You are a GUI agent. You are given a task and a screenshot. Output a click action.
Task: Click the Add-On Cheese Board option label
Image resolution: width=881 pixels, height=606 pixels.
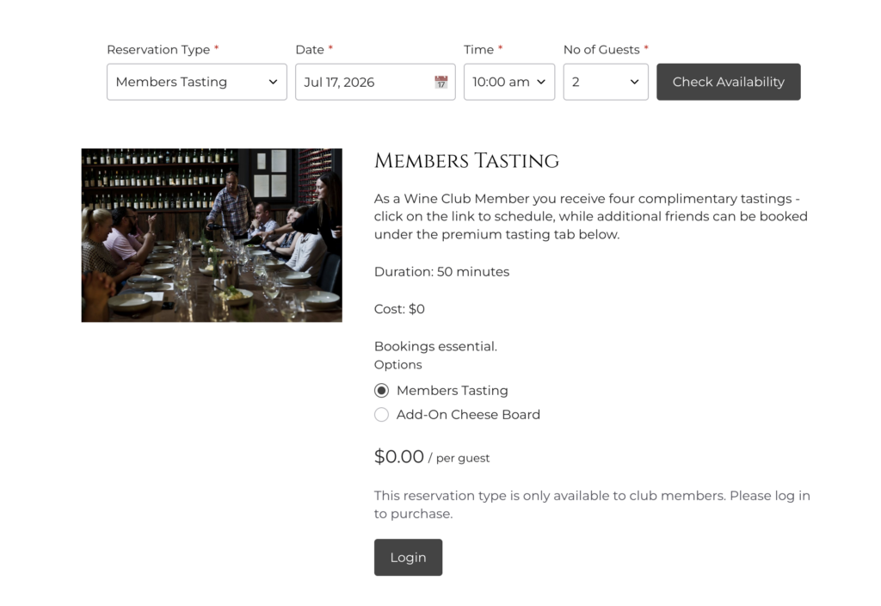[x=468, y=415]
